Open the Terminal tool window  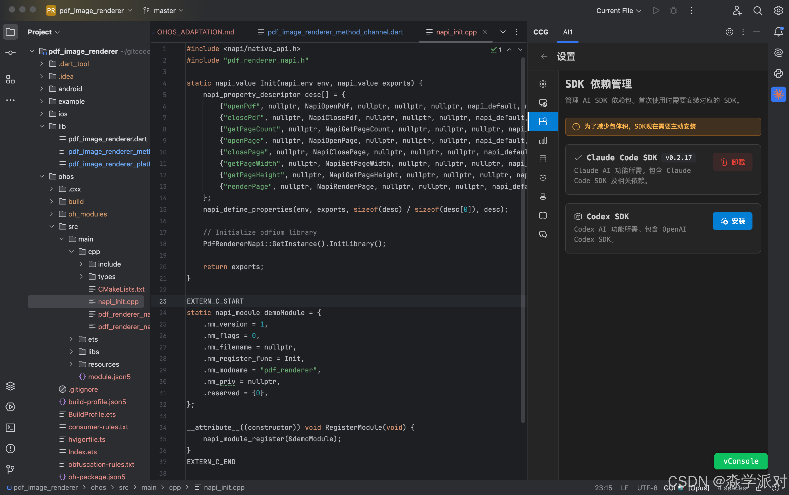click(x=10, y=428)
